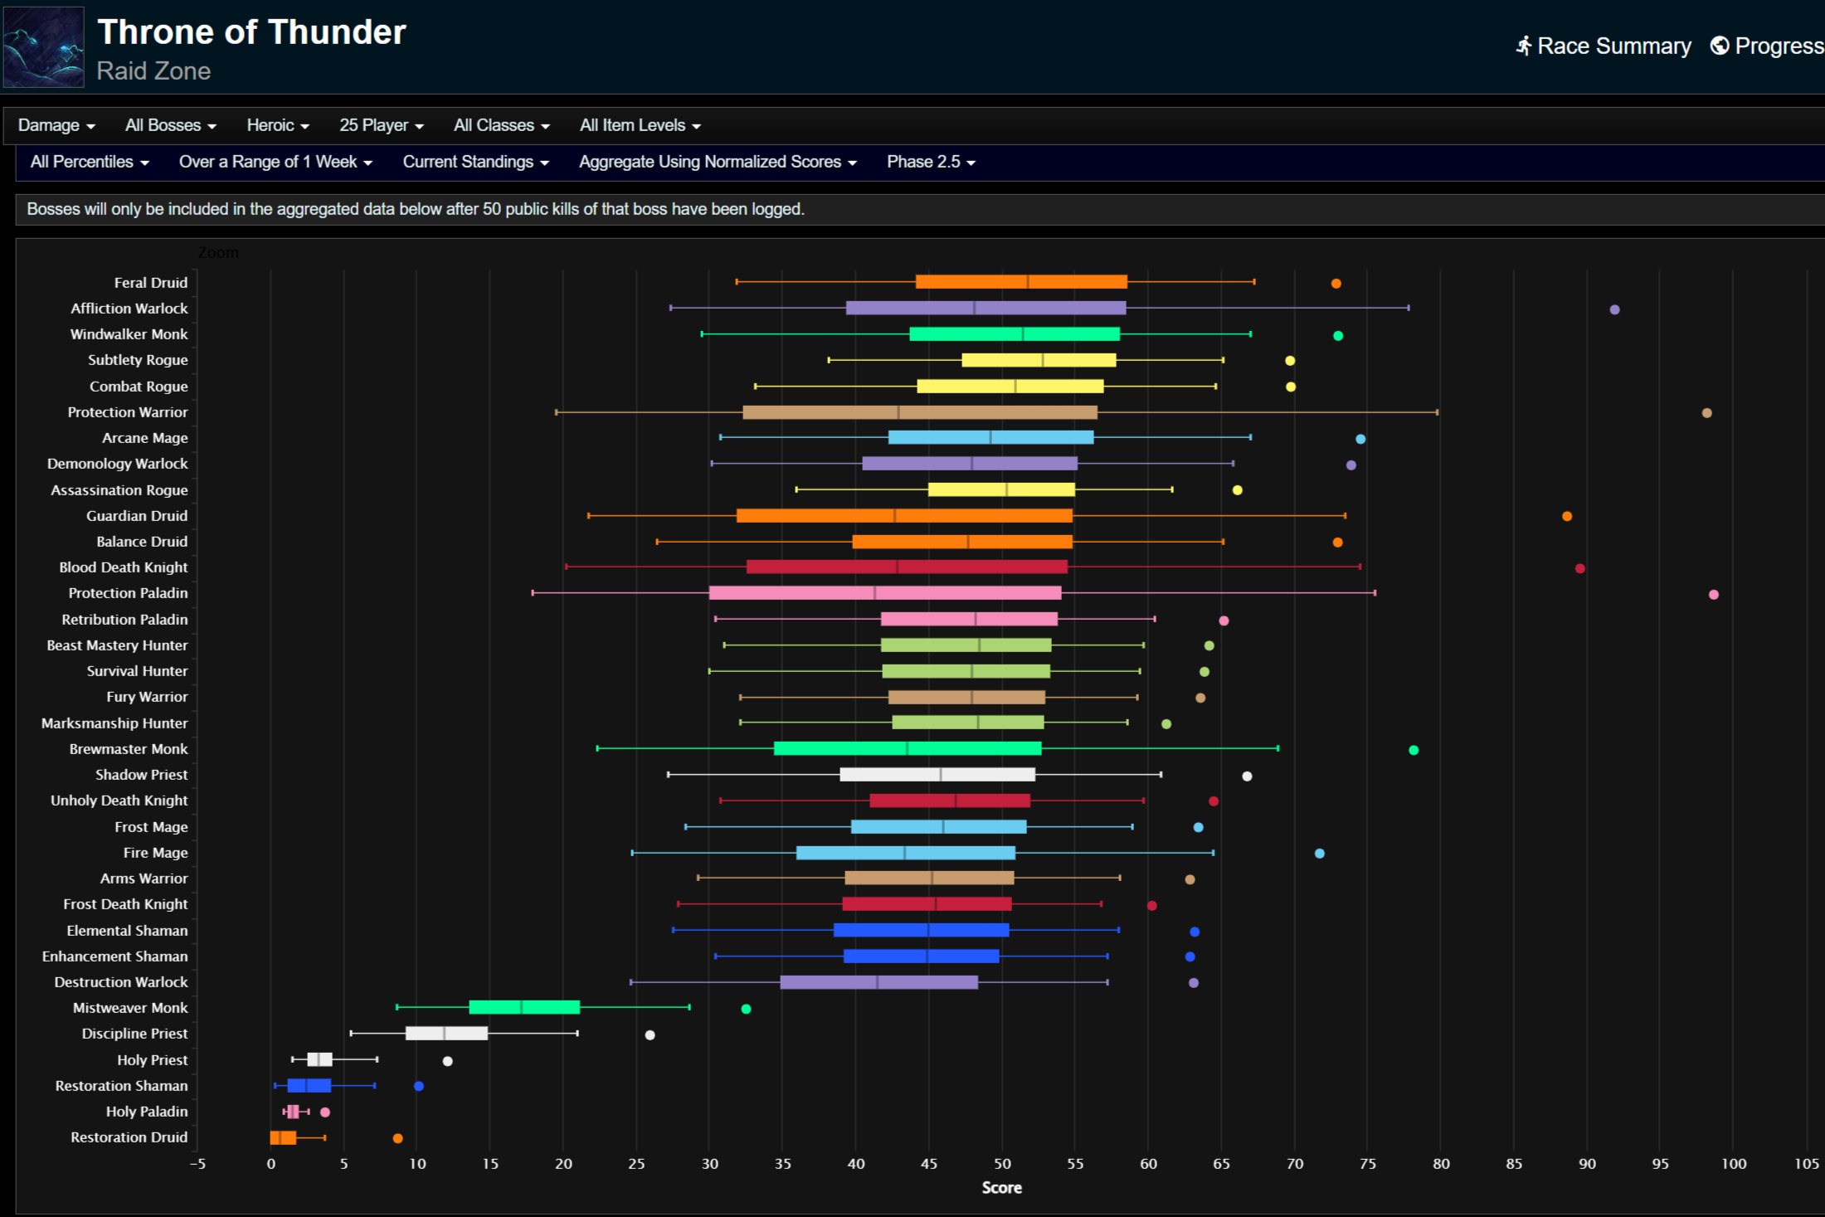Click the Affliction Warlock purple outlier dot
This screenshot has width=1825, height=1217.
pos(1614,309)
